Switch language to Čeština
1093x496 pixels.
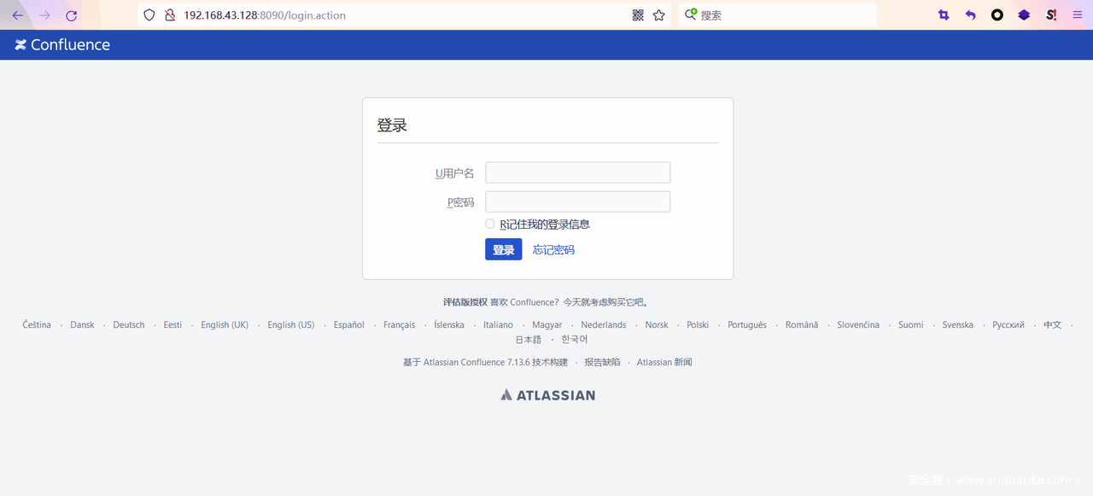coord(37,325)
